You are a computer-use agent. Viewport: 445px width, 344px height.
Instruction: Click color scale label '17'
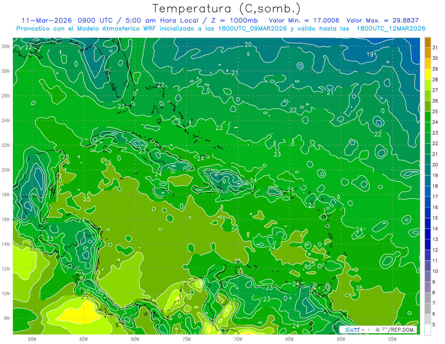pyautogui.click(x=435, y=197)
